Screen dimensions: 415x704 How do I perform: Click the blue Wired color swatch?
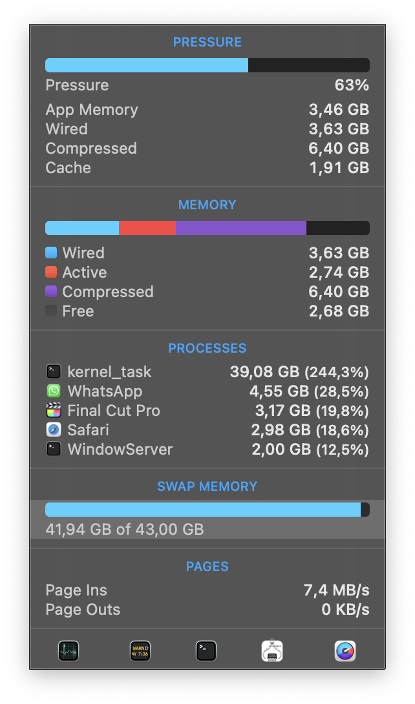click(x=51, y=253)
